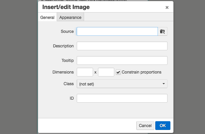
Task: Close the Insert/edit Image dialog
Action: (x=167, y=8)
